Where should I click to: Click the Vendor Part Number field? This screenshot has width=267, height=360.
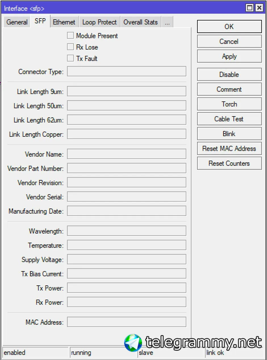coord(127,168)
